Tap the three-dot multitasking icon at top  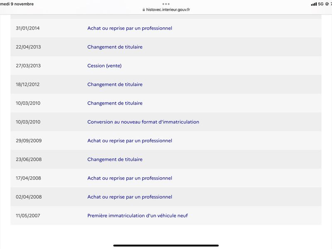click(x=166, y=4)
